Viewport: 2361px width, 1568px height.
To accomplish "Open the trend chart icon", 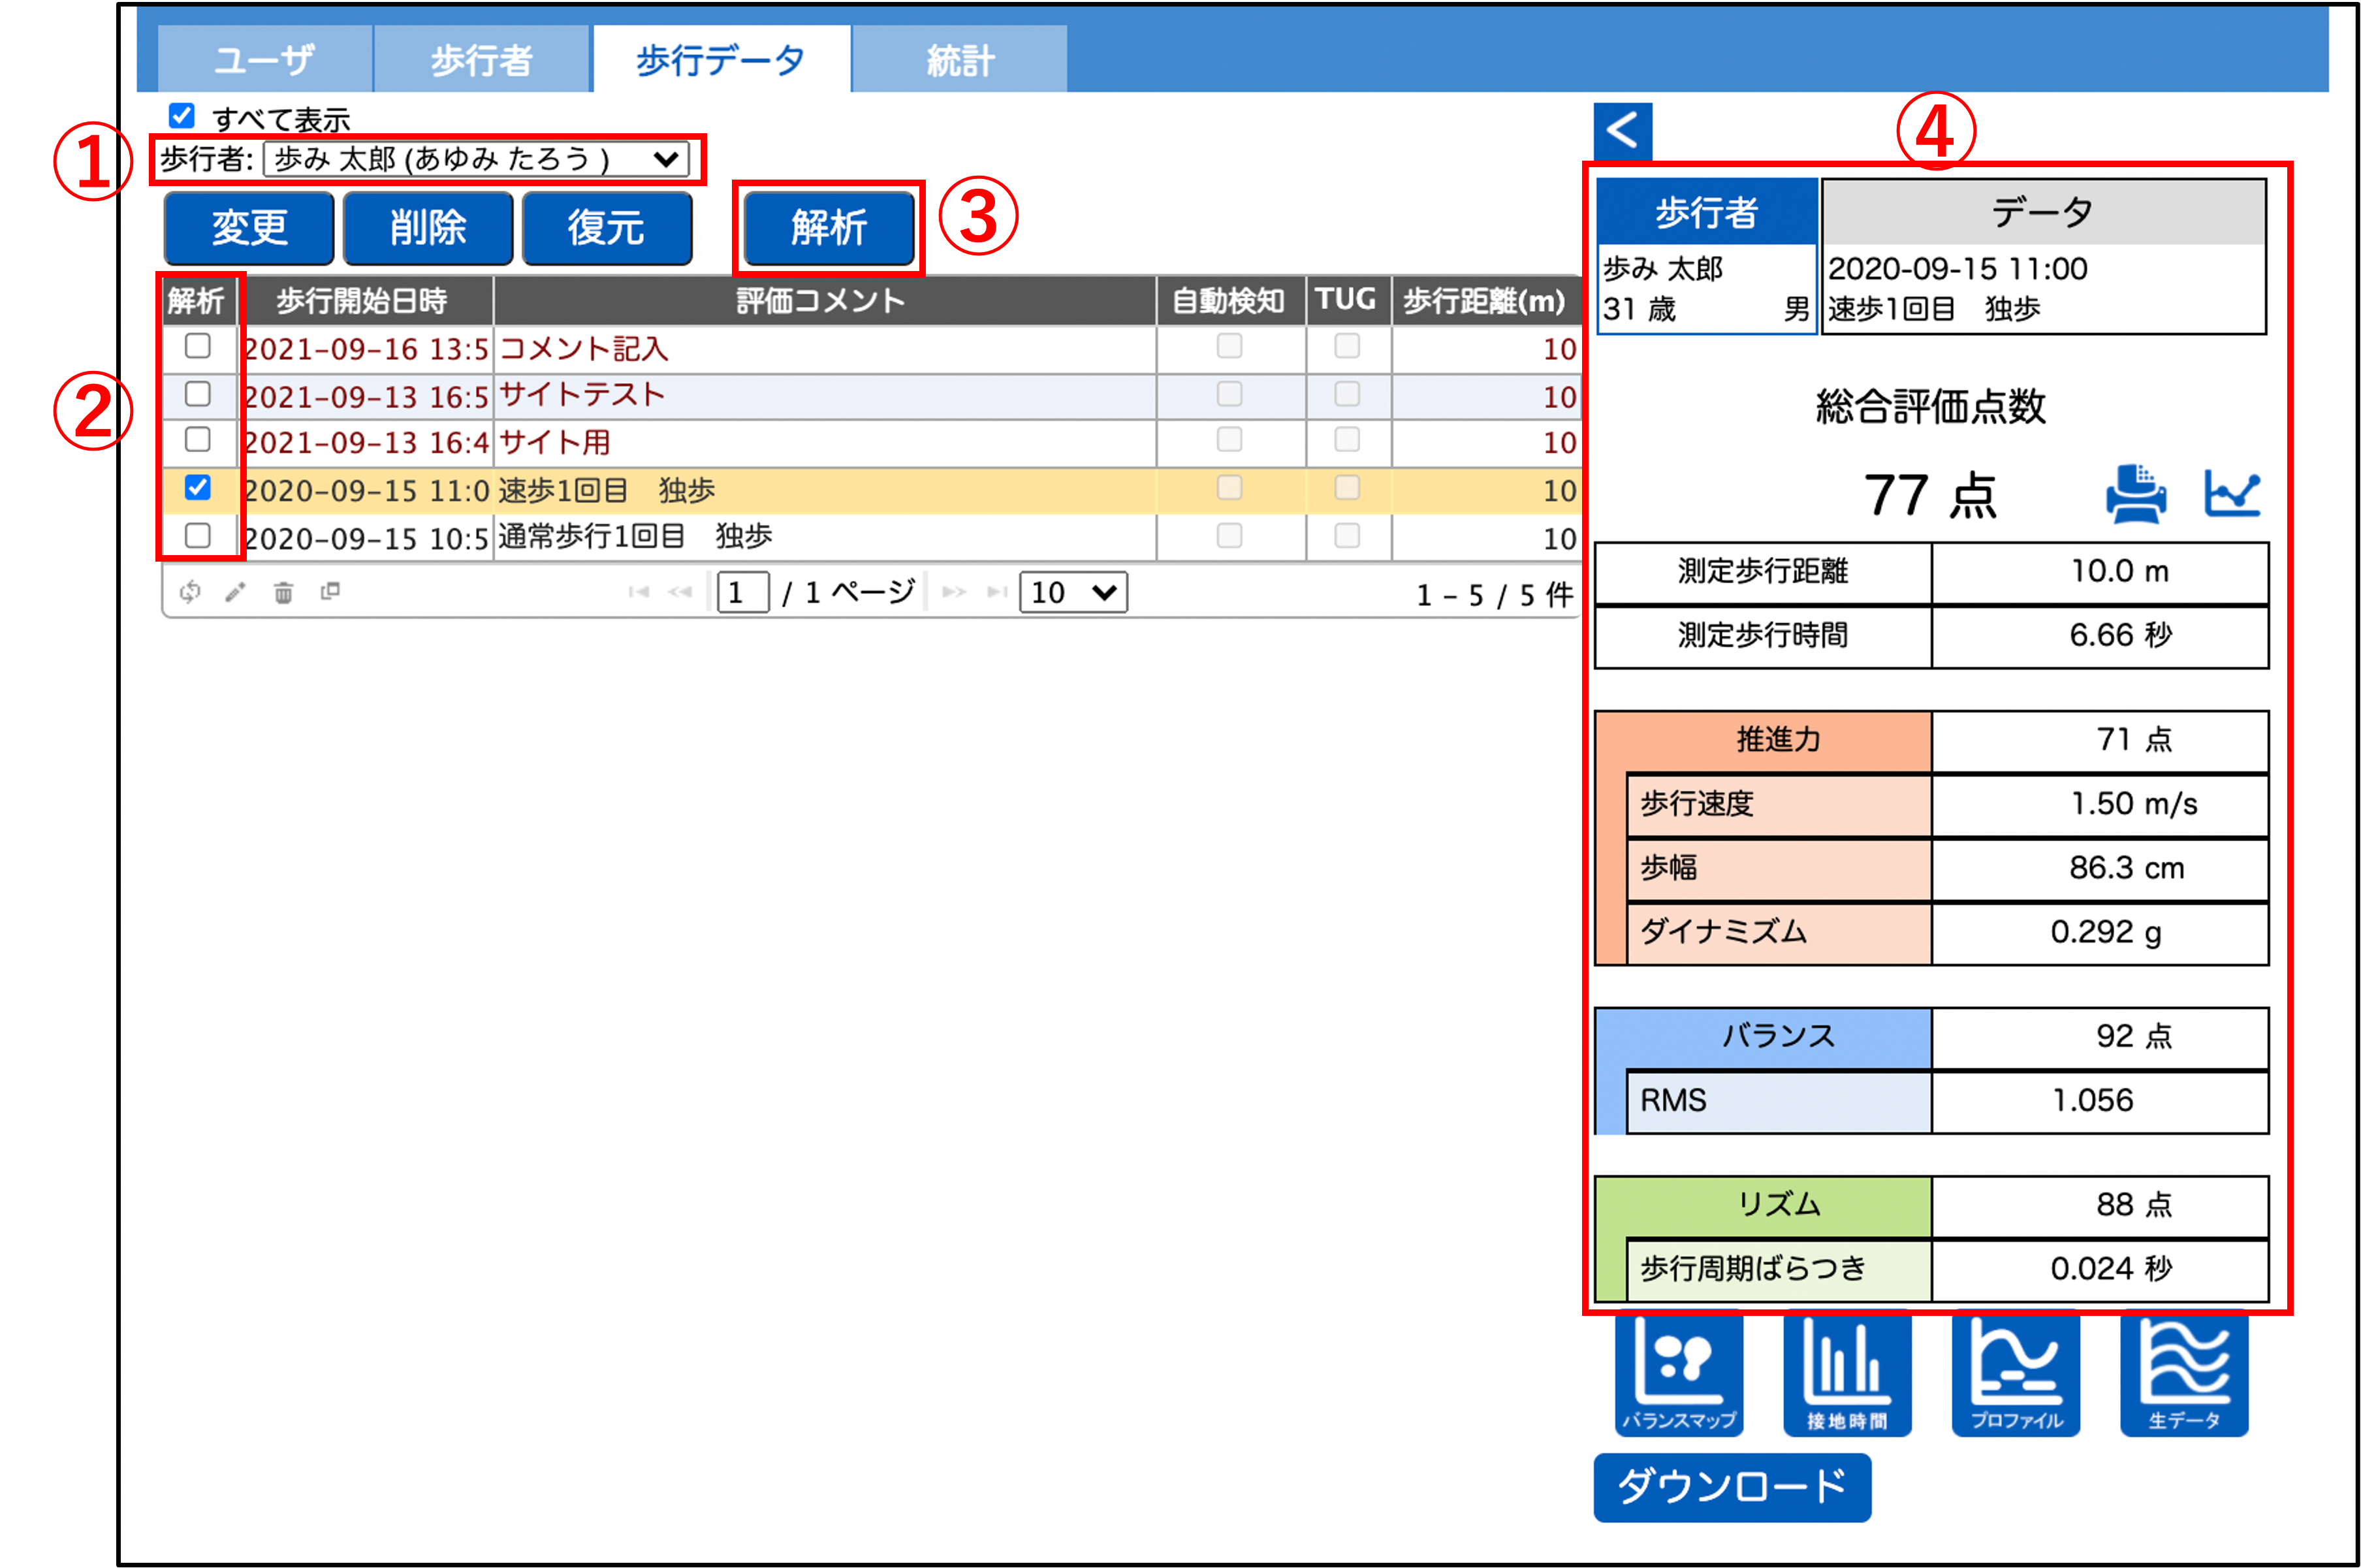I will point(2232,493).
